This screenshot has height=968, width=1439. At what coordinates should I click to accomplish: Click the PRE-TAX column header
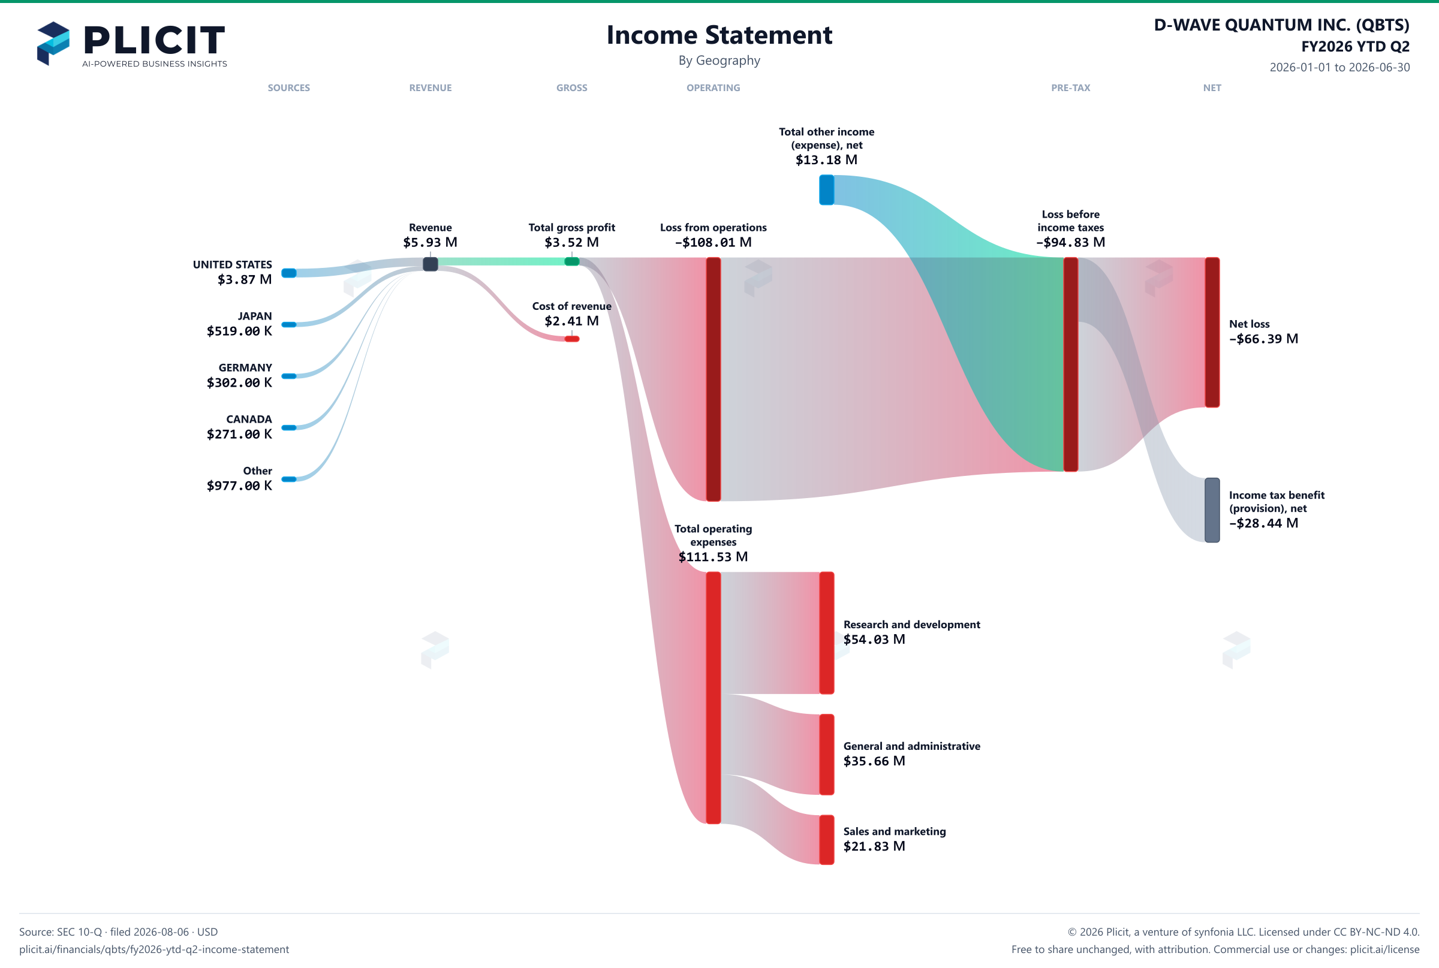click(x=1070, y=88)
